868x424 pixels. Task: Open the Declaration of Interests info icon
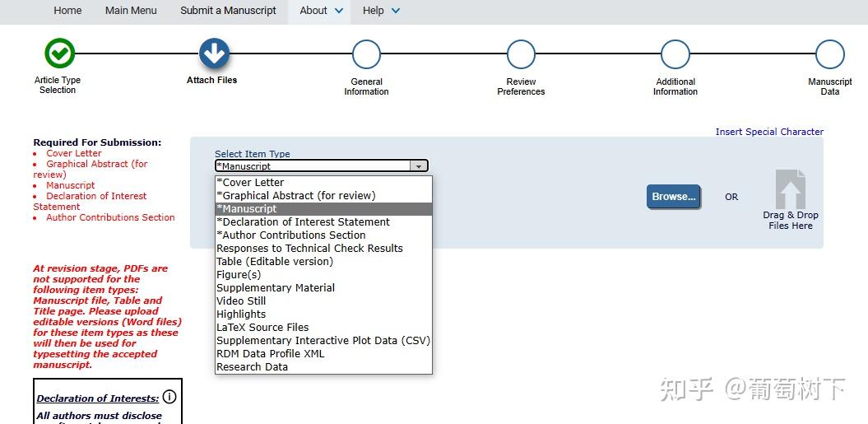pyautogui.click(x=169, y=397)
